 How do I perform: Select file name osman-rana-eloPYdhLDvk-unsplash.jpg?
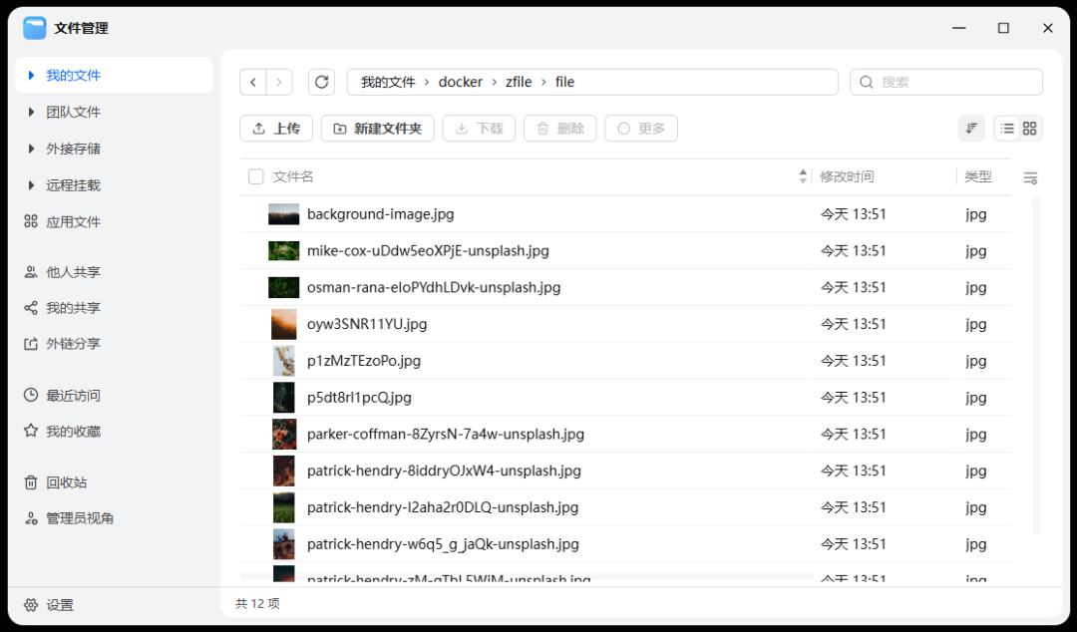[x=434, y=287]
